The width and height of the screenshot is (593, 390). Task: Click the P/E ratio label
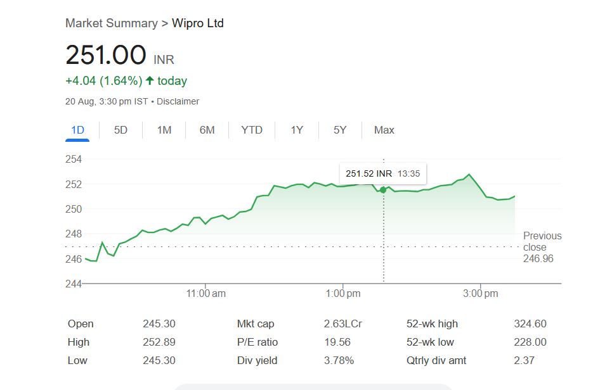[x=257, y=343]
